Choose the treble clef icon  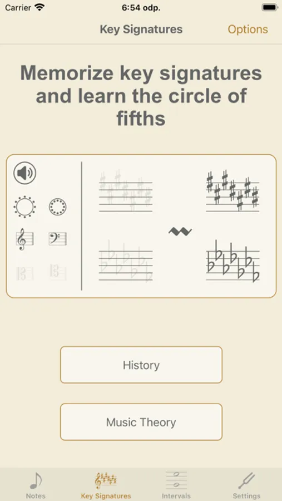(x=24, y=239)
